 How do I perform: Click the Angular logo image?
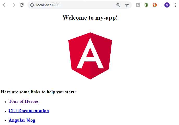(90, 56)
